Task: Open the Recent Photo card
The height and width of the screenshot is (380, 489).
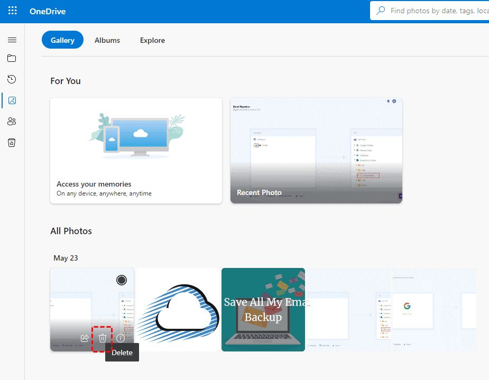Action: [316, 151]
